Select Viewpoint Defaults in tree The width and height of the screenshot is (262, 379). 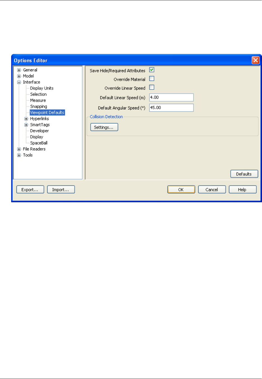47,112
